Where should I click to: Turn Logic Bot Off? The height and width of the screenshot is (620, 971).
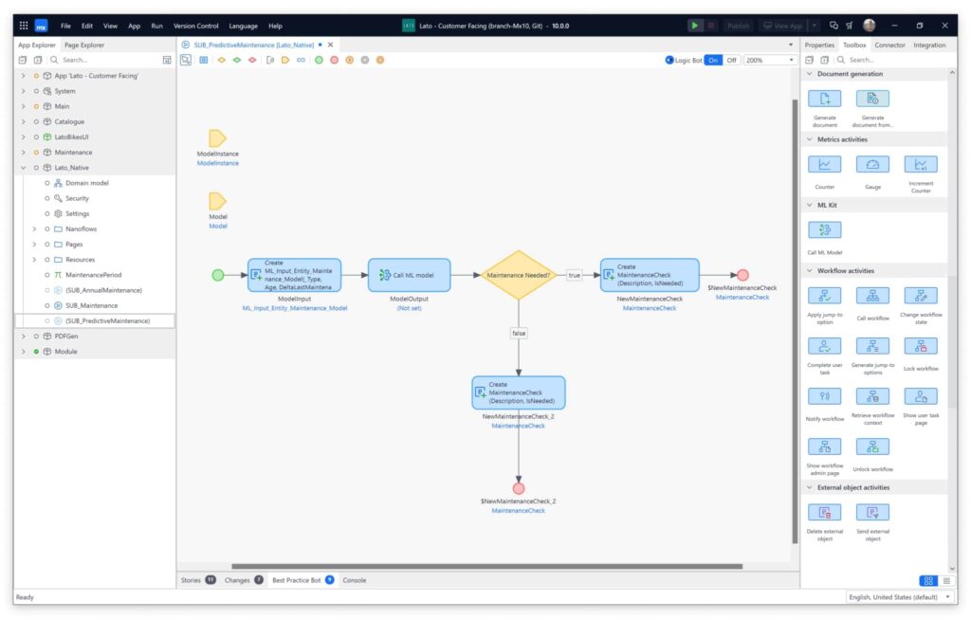[731, 60]
